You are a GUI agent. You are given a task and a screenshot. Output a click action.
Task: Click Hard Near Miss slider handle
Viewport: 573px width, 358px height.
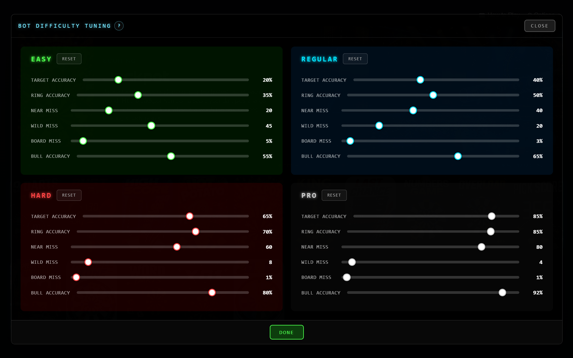click(x=177, y=247)
